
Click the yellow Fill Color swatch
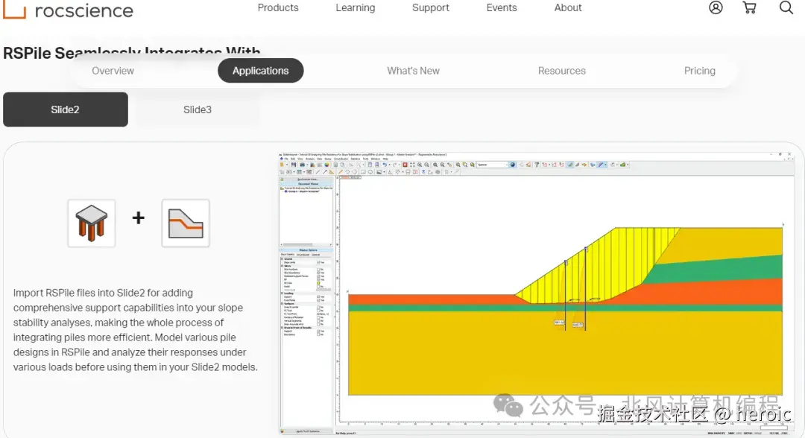[x=318, y=283]
